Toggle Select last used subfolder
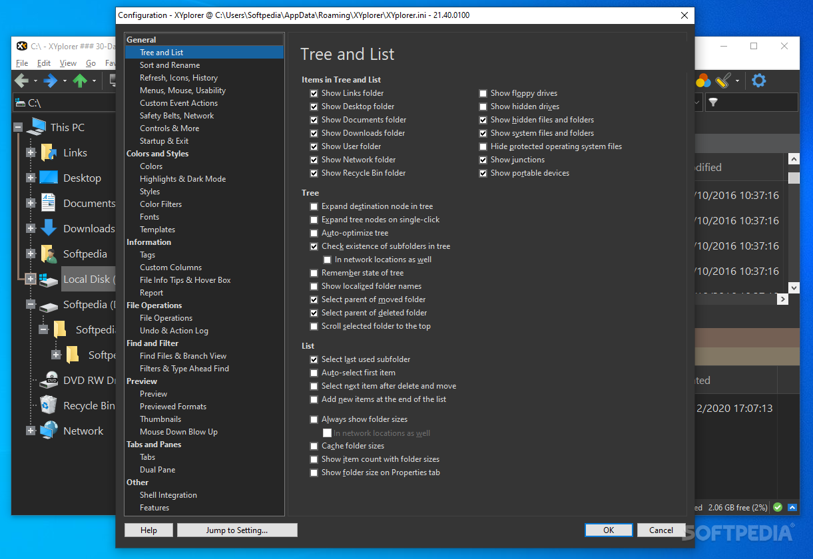Viewport: 813px width, 559px height. [x=314, y=359]
